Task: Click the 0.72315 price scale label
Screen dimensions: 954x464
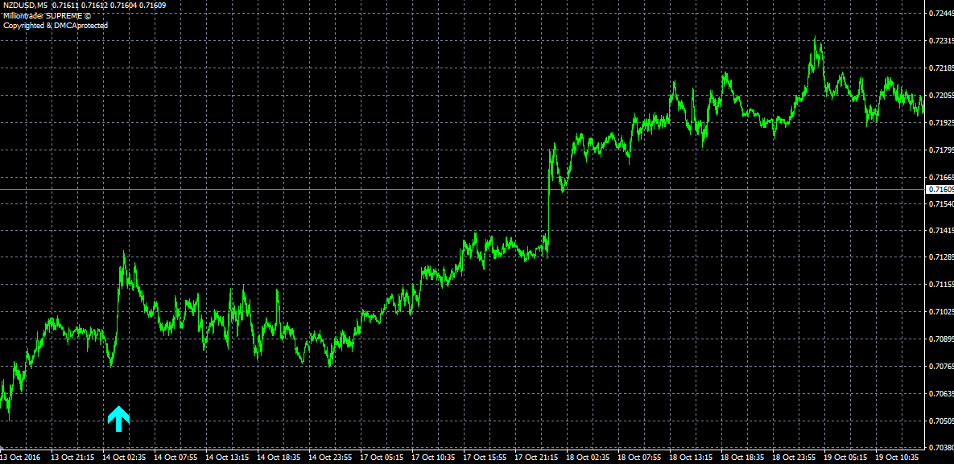Action: tap(942, 41)
